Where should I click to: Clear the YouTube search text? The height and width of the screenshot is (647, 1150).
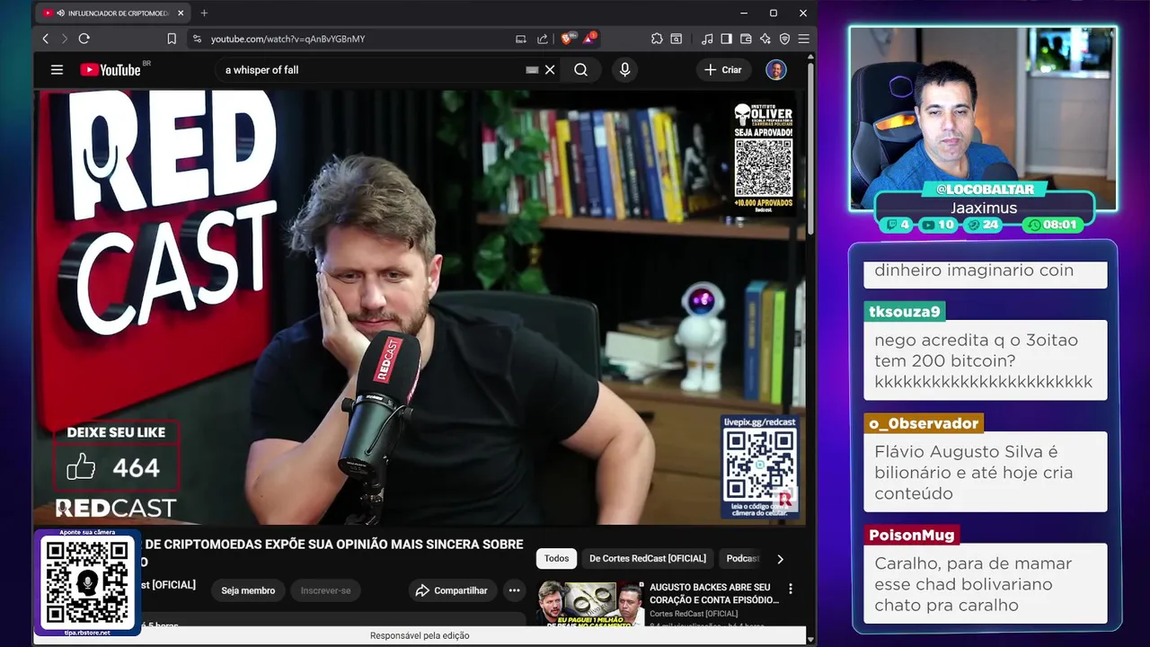(550, 70)
